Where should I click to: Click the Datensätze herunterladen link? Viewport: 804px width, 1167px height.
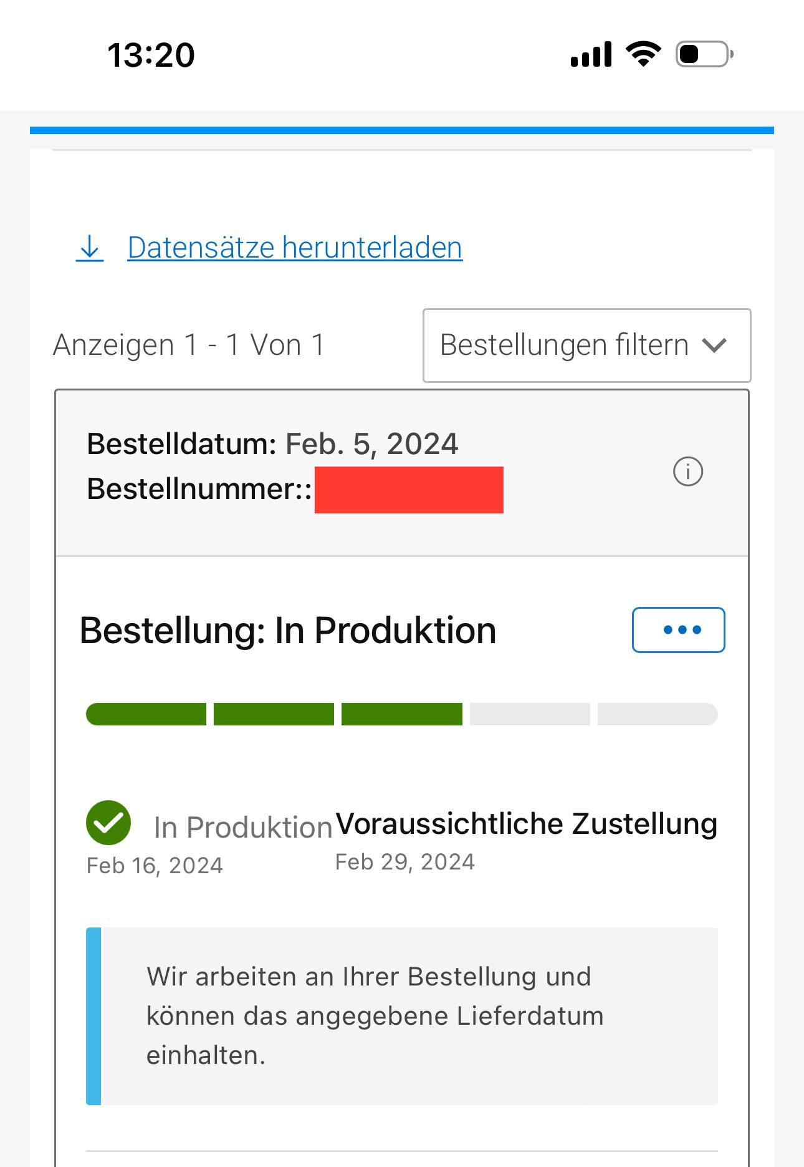point(295,248)
